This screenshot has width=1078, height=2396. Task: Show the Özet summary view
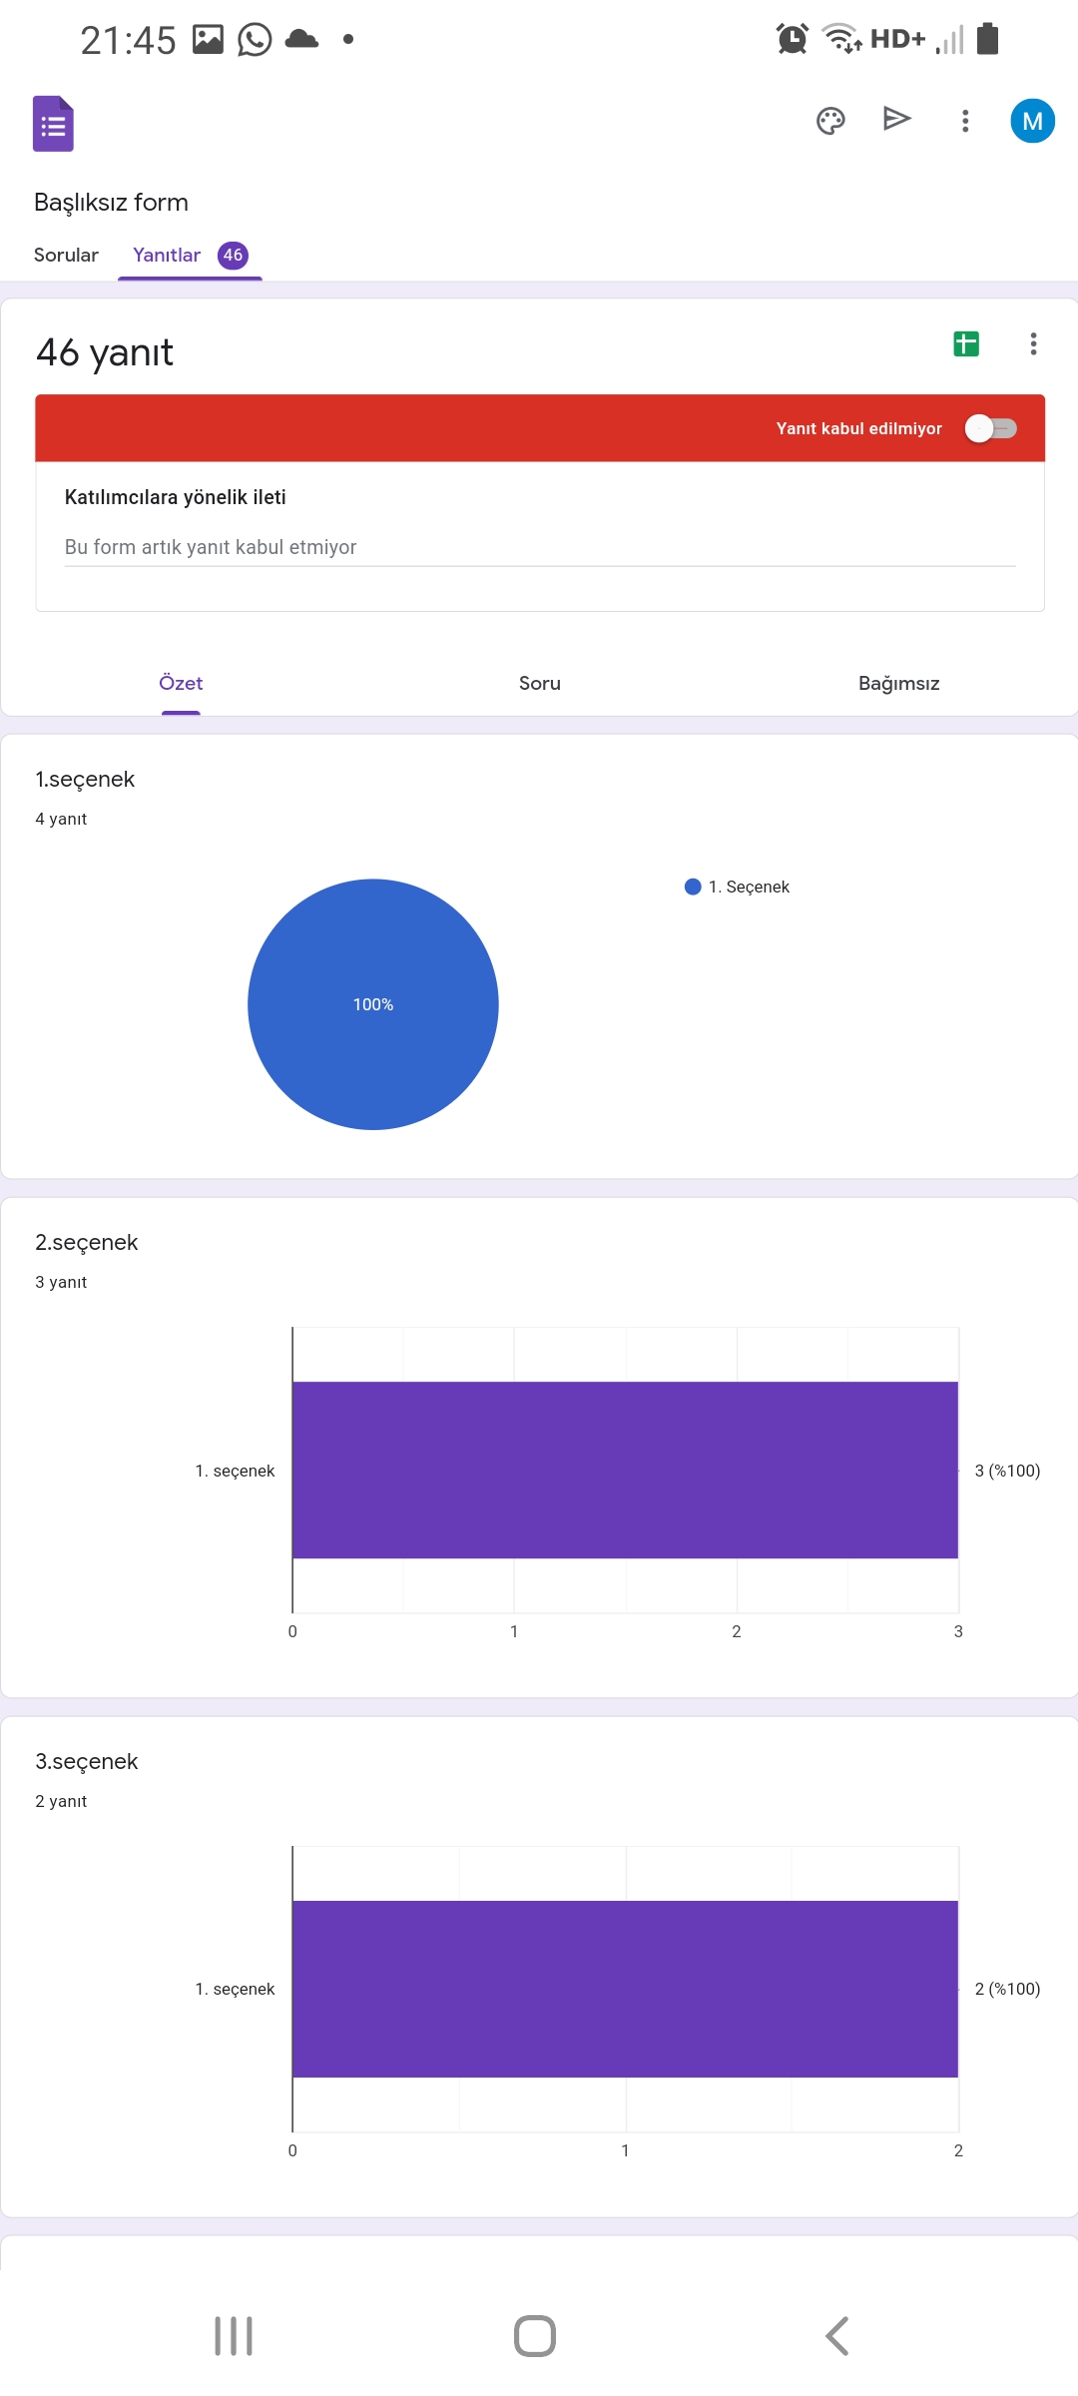[x=181, y=684]
